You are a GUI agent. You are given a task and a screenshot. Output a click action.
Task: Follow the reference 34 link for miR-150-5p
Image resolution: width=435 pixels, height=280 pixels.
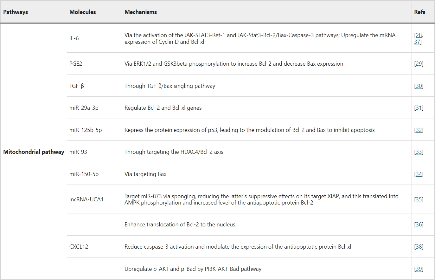[x=419, y=174]
